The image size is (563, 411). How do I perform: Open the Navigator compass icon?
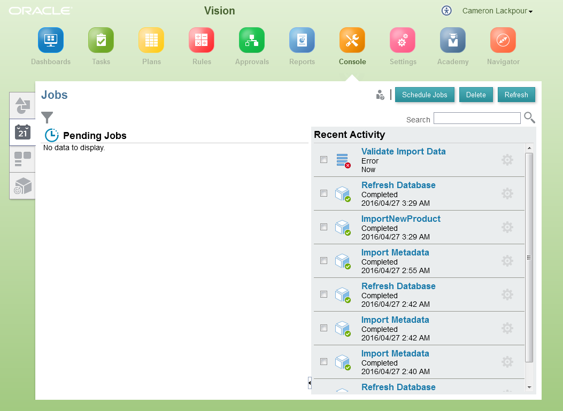click(503, 40)
